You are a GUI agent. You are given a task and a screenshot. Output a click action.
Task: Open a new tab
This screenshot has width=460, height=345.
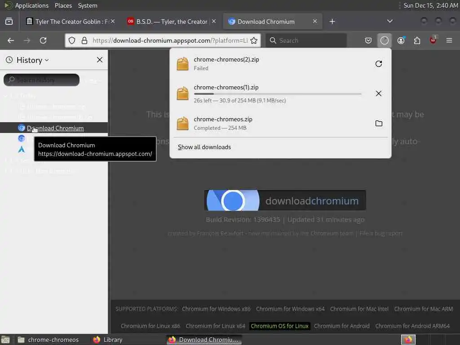point(332,22)
